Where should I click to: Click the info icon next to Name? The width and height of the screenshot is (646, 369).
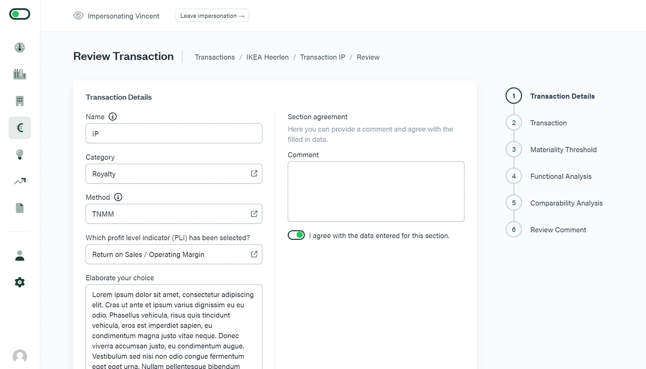point(113,117)
